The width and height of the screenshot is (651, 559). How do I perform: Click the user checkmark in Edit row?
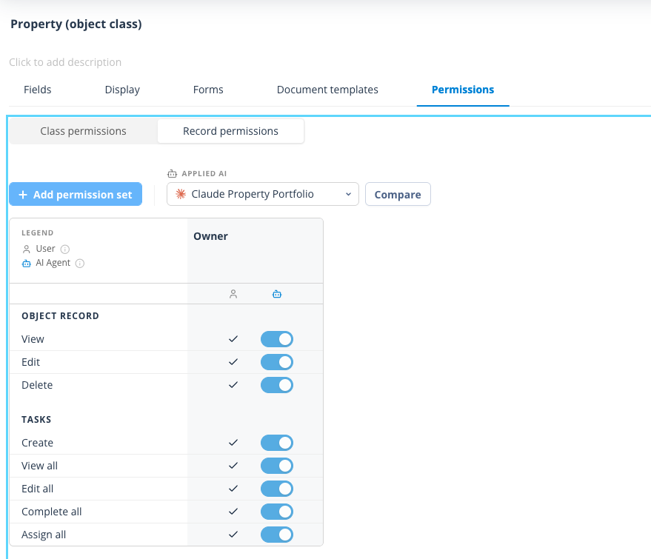pos(233,362)
